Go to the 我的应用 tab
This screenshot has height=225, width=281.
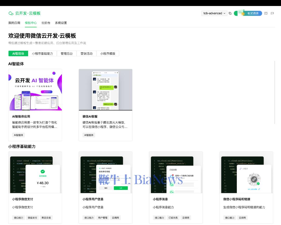(14, 23)
